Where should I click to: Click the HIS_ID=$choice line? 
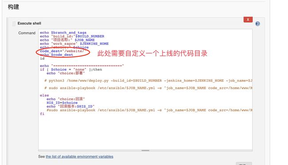tap(62, 102)
